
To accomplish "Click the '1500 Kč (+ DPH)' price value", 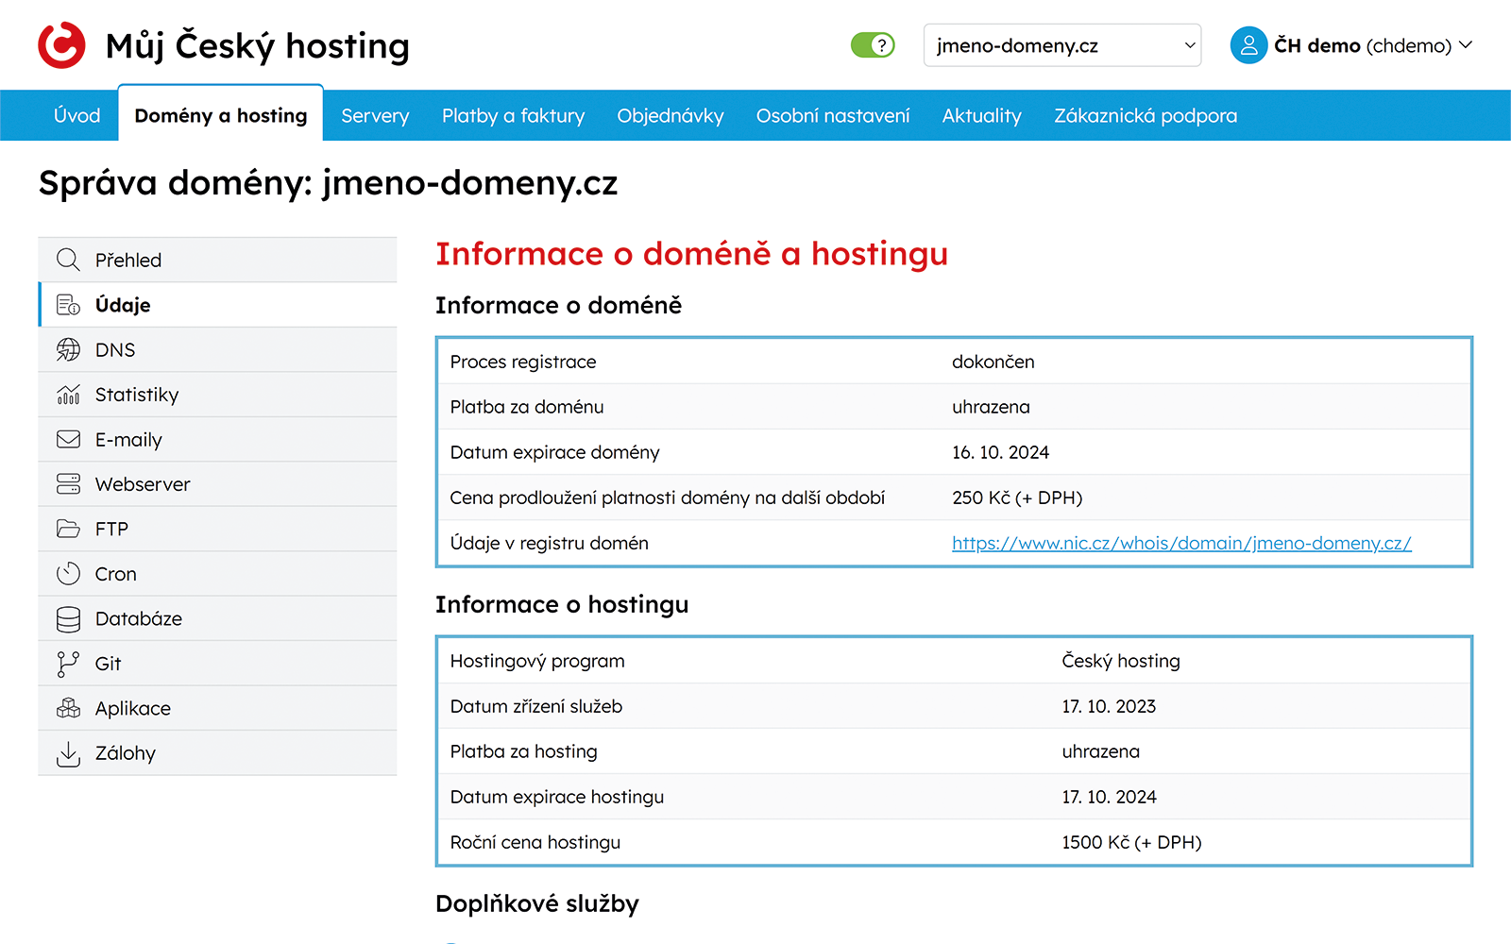I will tap(1131, 842).
